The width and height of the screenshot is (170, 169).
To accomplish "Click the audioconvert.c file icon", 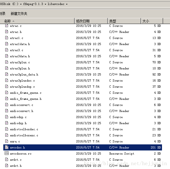I will [x=7, y=105].
